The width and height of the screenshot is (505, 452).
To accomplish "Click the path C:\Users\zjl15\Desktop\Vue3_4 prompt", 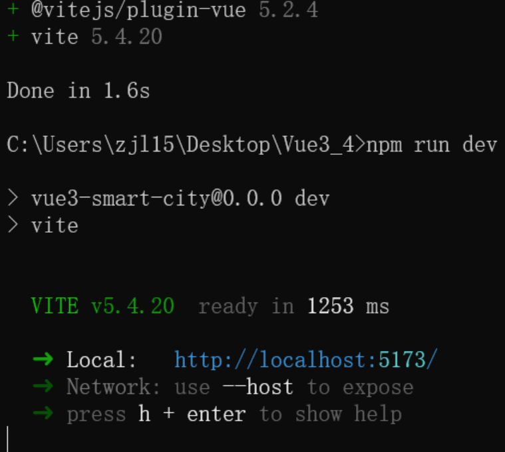I will tap(186, 145).
